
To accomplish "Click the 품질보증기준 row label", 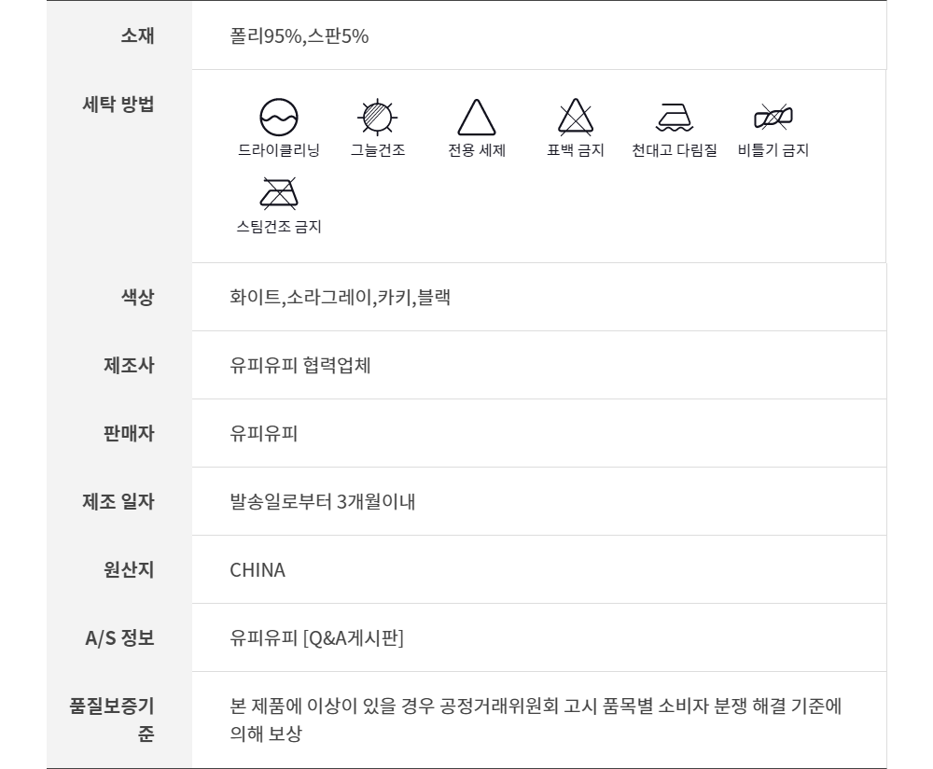I will (x=112, y=719).
